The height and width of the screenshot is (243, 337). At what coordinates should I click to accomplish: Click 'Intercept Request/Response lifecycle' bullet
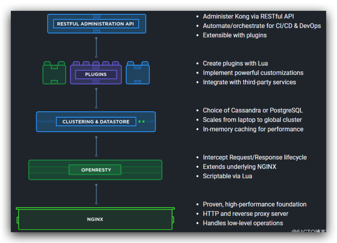[x=255, y=157]
